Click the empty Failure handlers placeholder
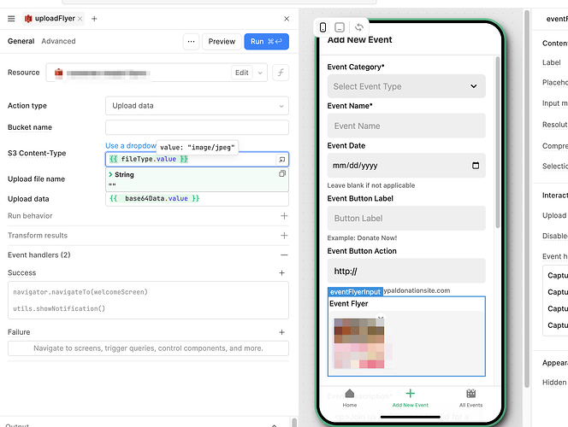 click(148, 348)
